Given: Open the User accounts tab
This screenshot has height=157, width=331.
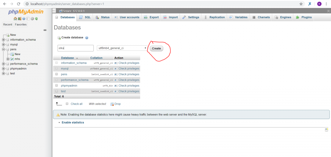Looking at the screenshot, I should point(127,17).
